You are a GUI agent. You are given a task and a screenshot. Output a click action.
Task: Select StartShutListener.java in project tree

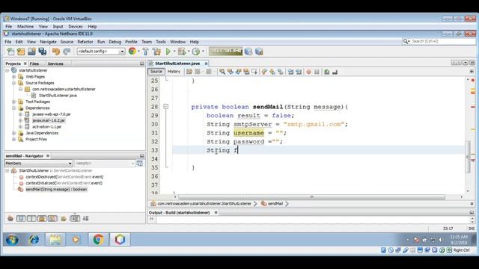tap(58, 96)
